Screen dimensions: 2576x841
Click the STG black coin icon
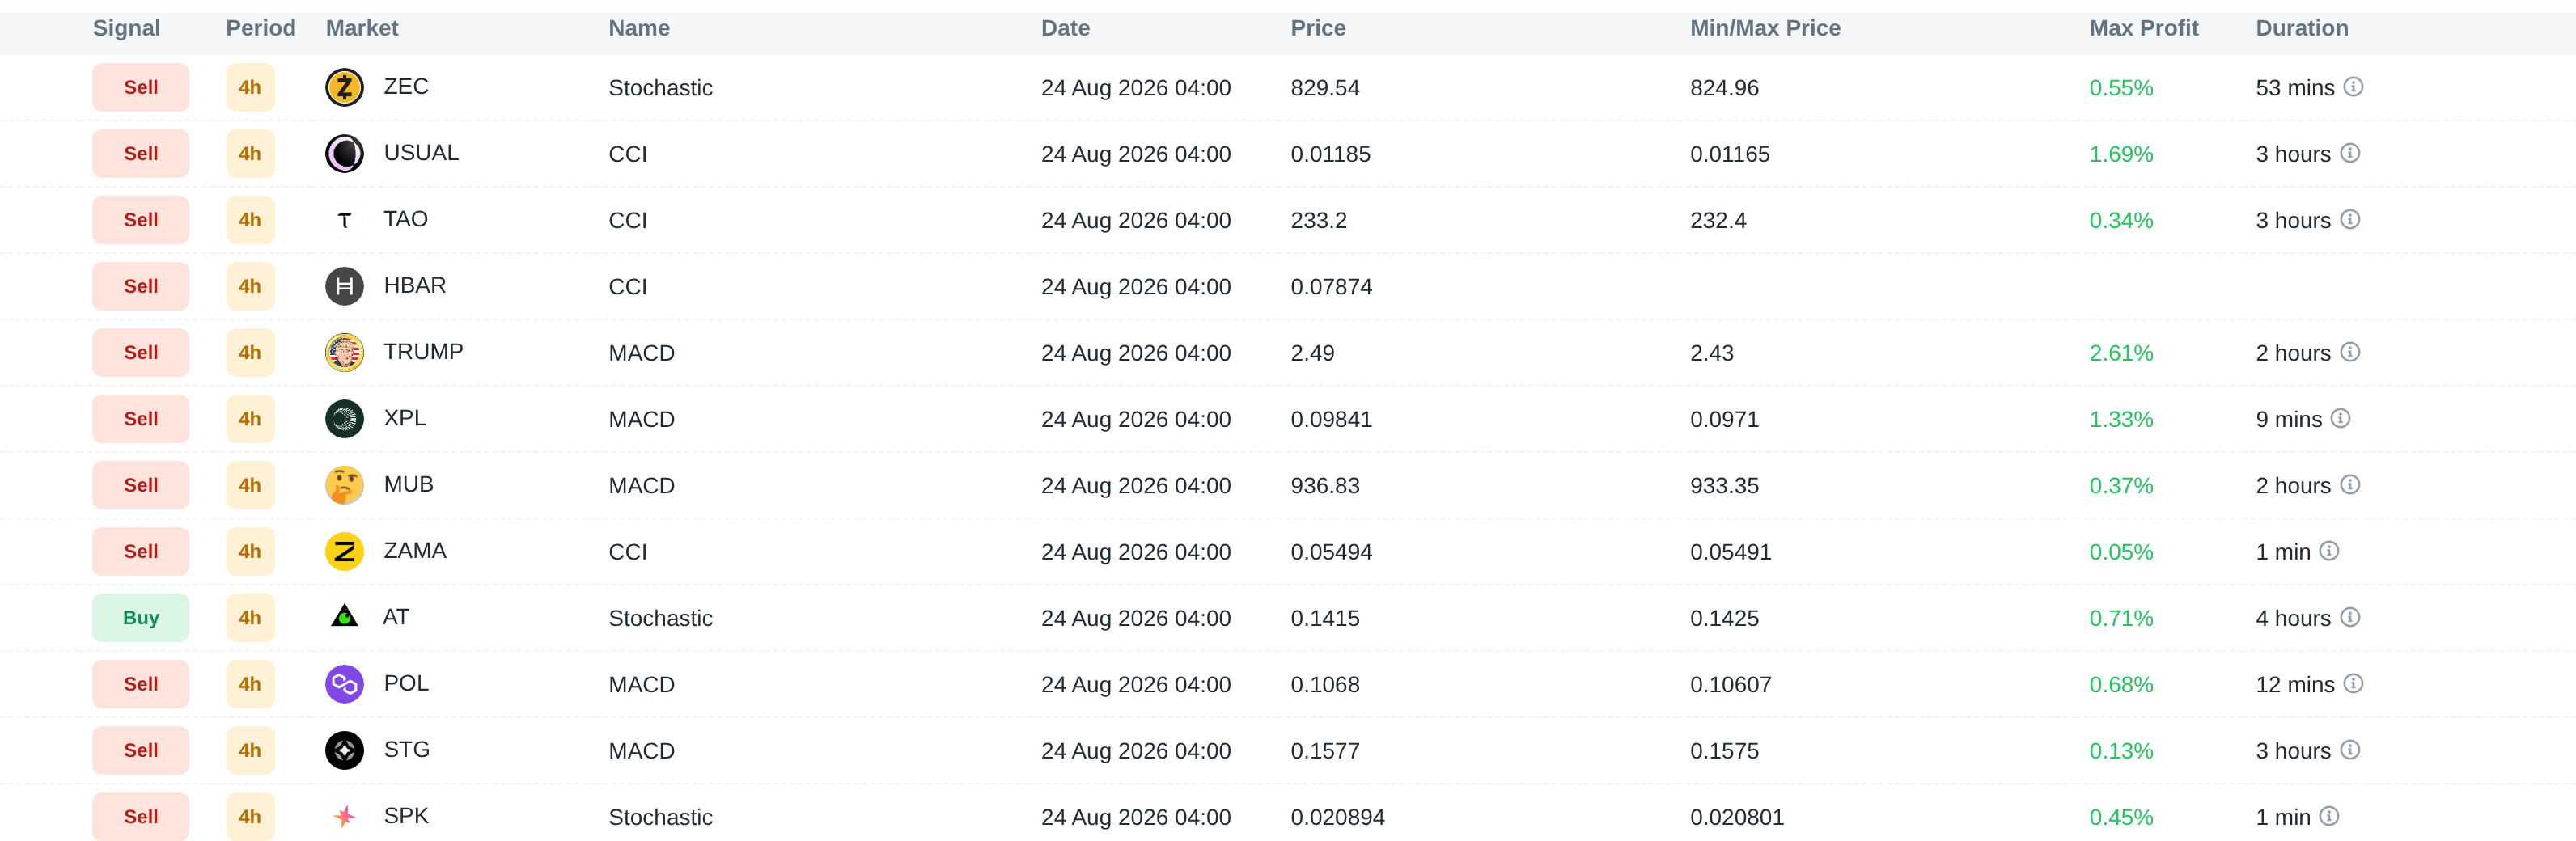click(x=344, y=750)
